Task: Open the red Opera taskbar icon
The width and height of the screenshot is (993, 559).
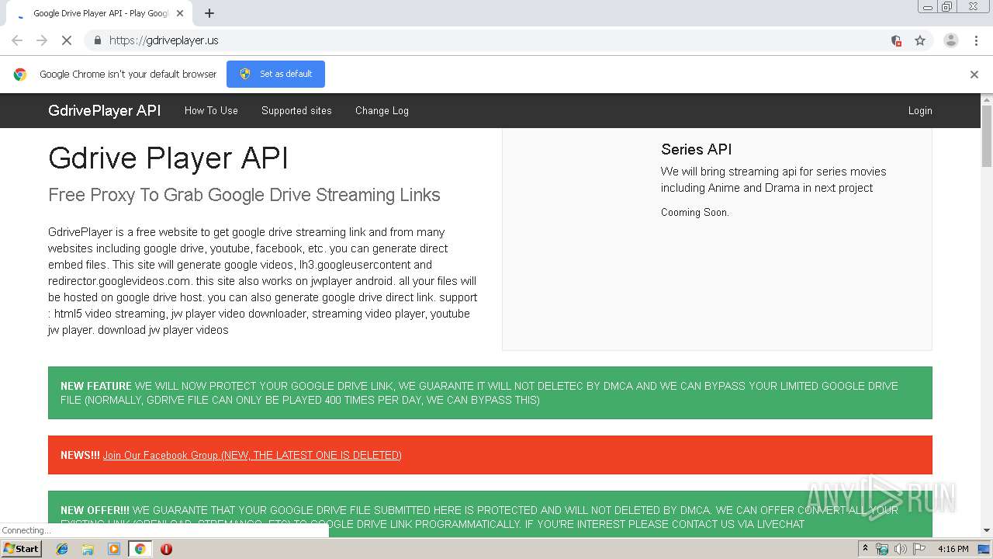Action: click(x=166, y=549)
